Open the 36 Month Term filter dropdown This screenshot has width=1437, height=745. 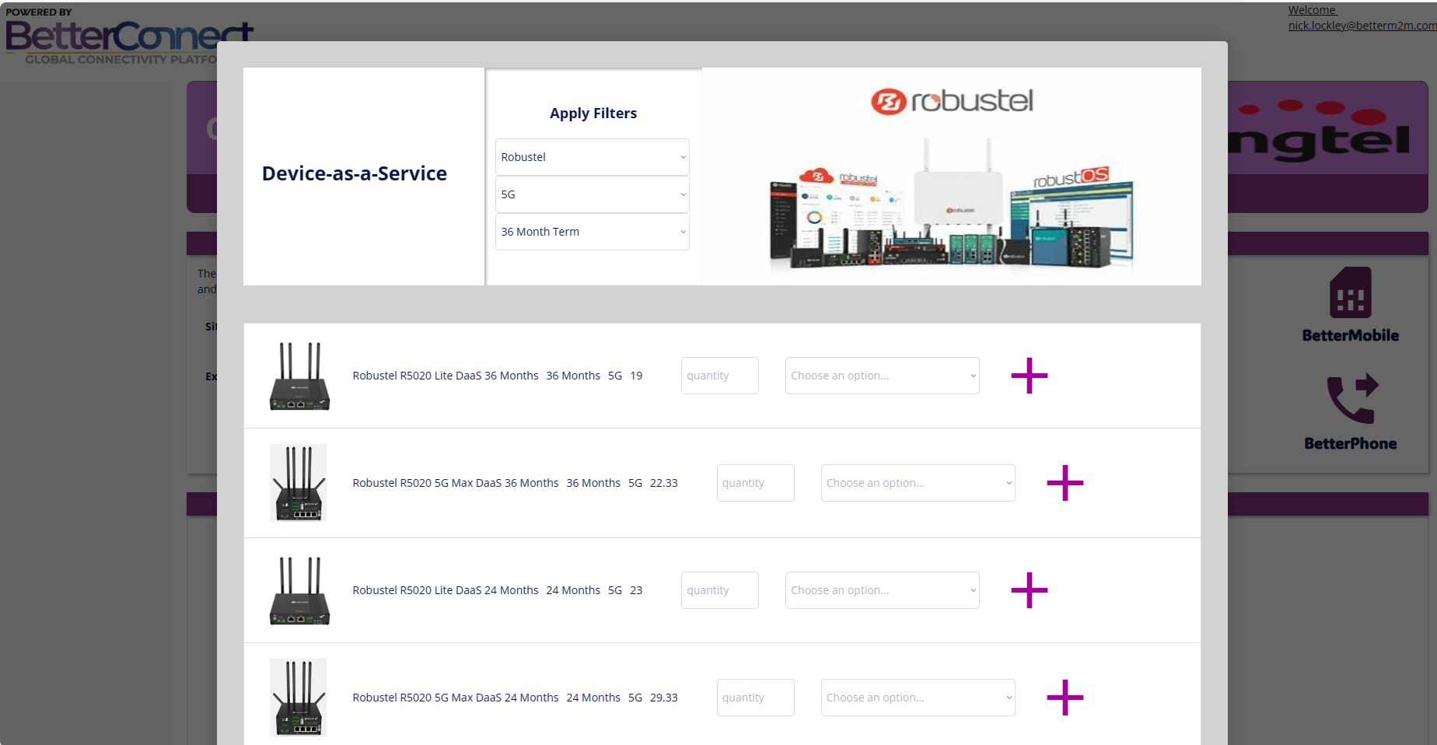click(x=593, y=232)
